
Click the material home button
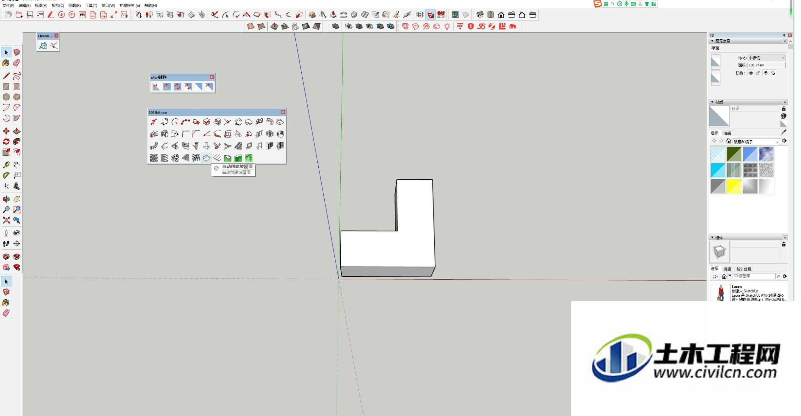pos(729,141)
